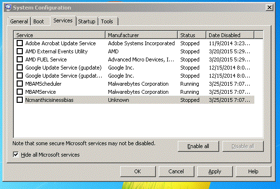280x189 pixels.
Task: Uncheck Hide all Microsoft services
Action: point(16,155)
